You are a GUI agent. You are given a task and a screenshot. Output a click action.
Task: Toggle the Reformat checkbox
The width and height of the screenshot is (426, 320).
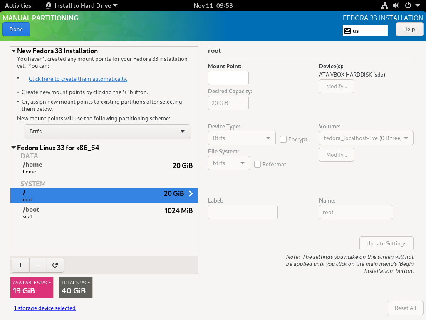pyautogui.click(x=257, y=164)
